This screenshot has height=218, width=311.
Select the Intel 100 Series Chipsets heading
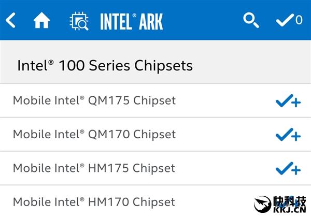[x=105, y=66]
